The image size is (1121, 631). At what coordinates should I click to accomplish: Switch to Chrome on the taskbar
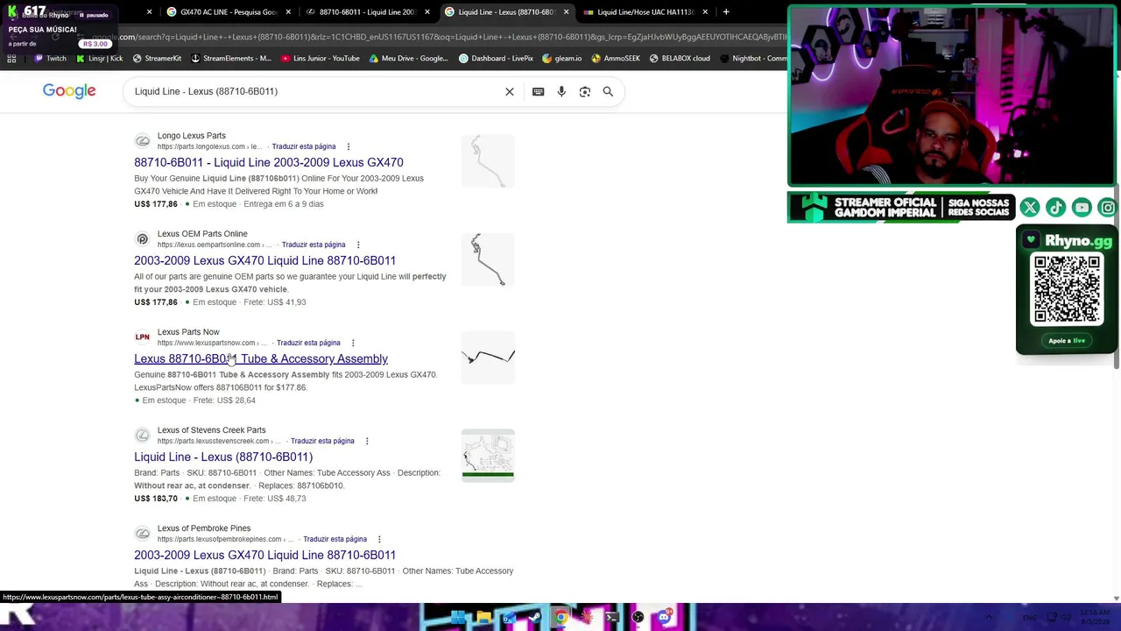click(x=560, y=618)
